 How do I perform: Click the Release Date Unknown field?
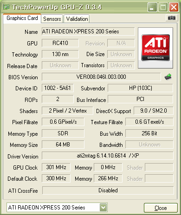point(60,65)
